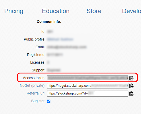The image size is (141, 114).
Task: Open the Develop menu item
Action: pos(131,11)
